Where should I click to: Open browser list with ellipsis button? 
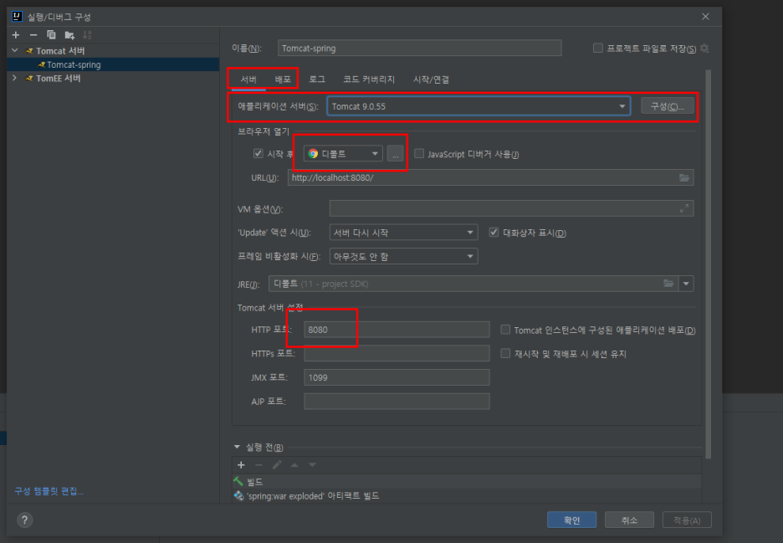(x=395, y=154)
